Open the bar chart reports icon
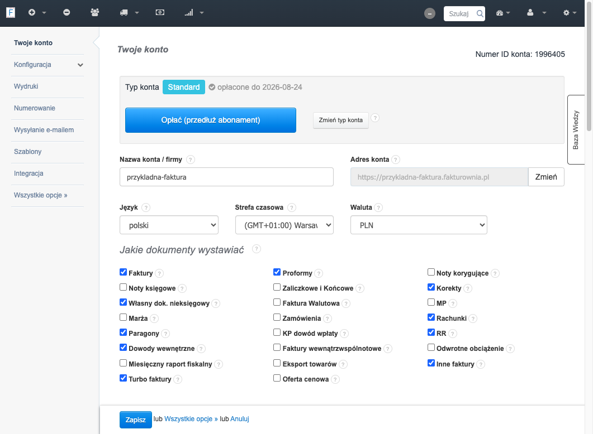This screenshot has height=434, width=593. coord(189,13)
